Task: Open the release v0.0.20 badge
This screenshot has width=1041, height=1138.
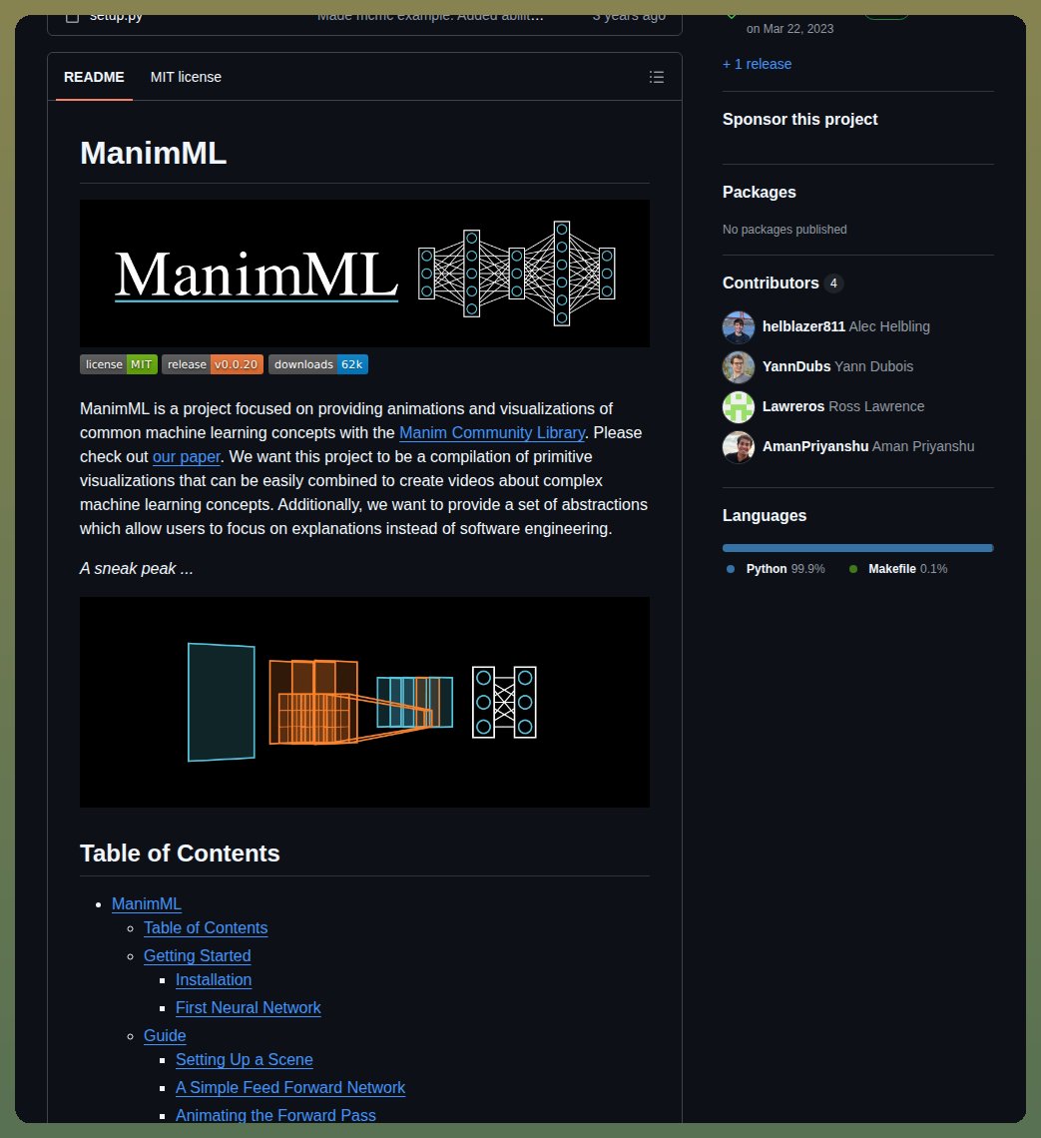Action: click(212, 364)
